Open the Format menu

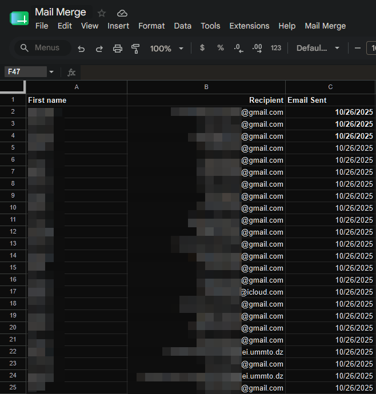click(151, 26)
